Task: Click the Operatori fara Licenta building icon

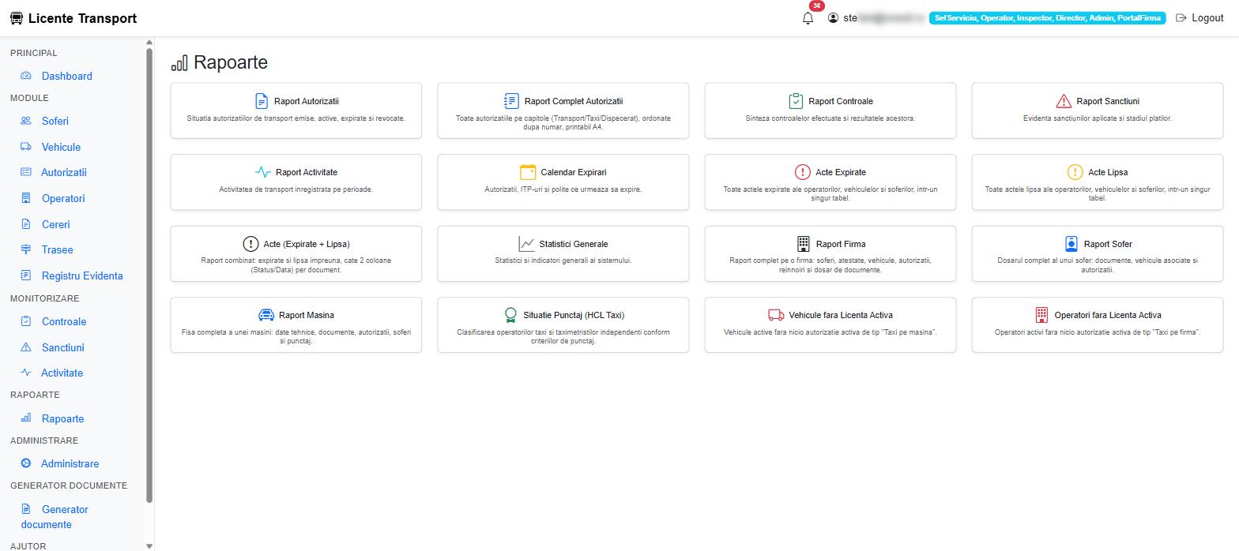Action: coord(1041,315)
